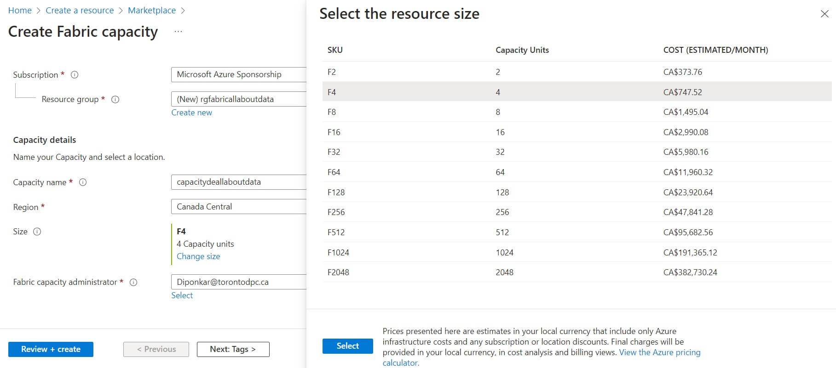Click the blue Select button
The width and height of the screenshot is (836, 368).
[347, 346]
